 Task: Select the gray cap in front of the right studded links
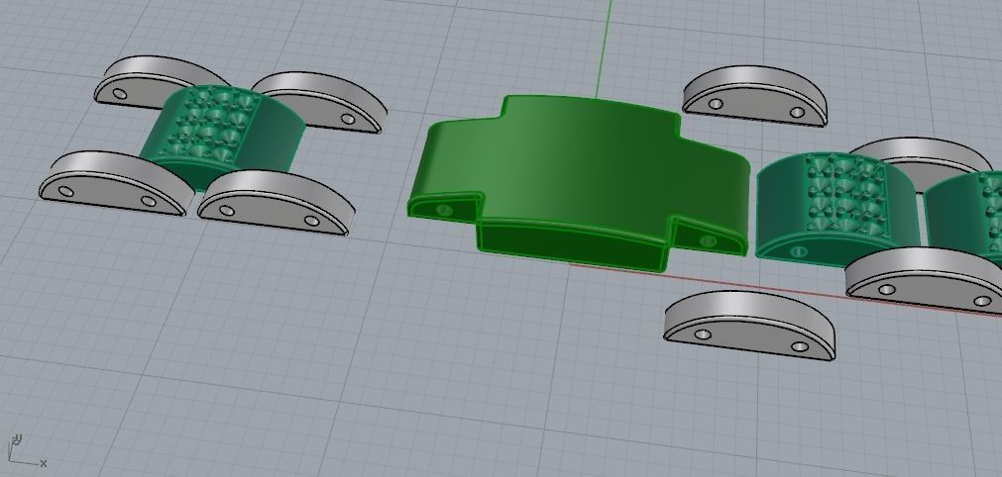click(x=926, y=281)
